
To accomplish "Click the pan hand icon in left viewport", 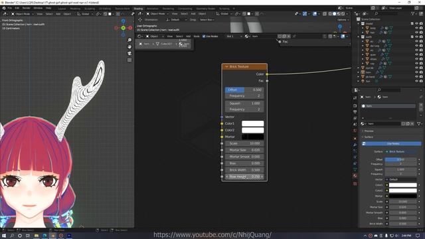I will pyautogui.click(x=129, y=46).
